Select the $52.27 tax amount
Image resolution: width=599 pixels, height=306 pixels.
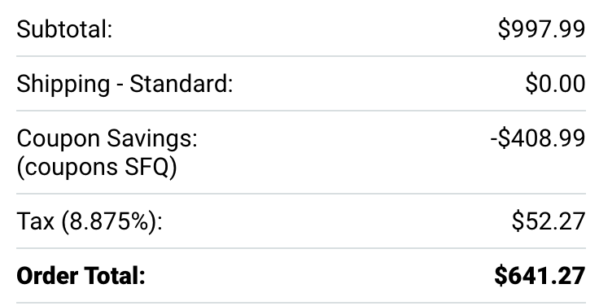click(x=549, y=221)
